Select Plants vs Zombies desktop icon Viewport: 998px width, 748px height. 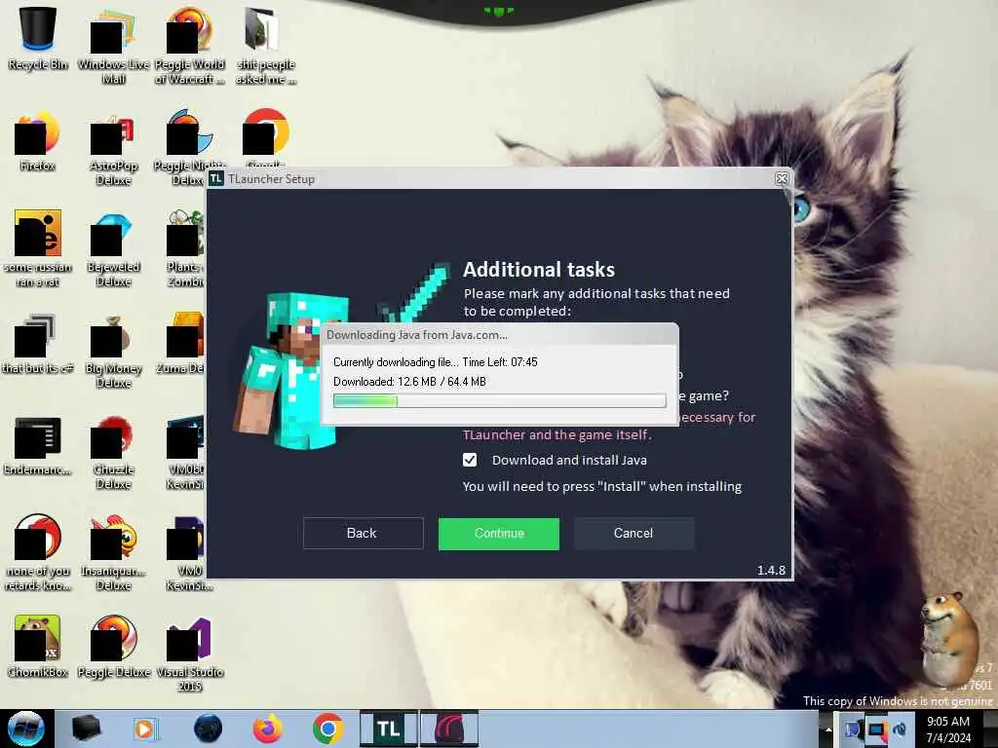pos(186,249)
